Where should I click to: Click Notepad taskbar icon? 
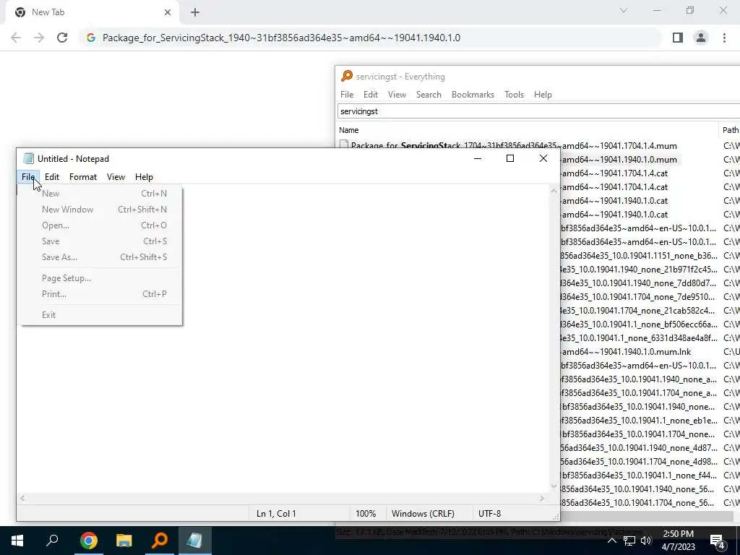(x=195, y=541)
